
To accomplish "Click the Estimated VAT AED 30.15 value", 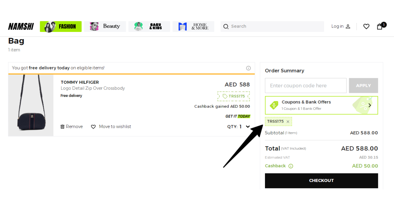I will [369, 157].
